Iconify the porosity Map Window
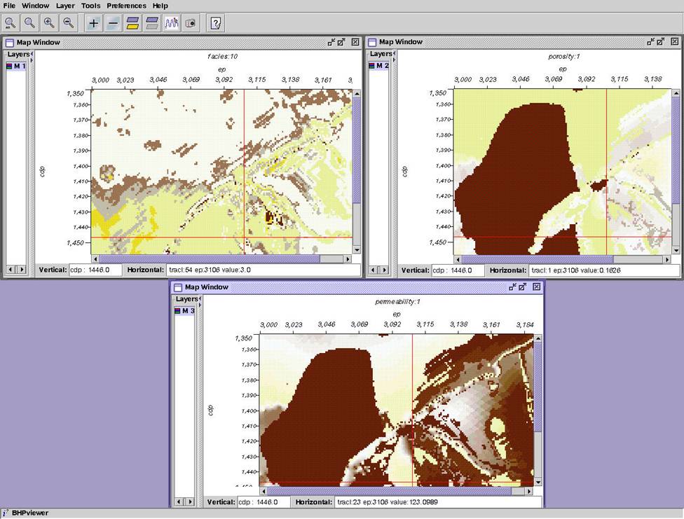The image size is (684, 519). click(651, 41)
